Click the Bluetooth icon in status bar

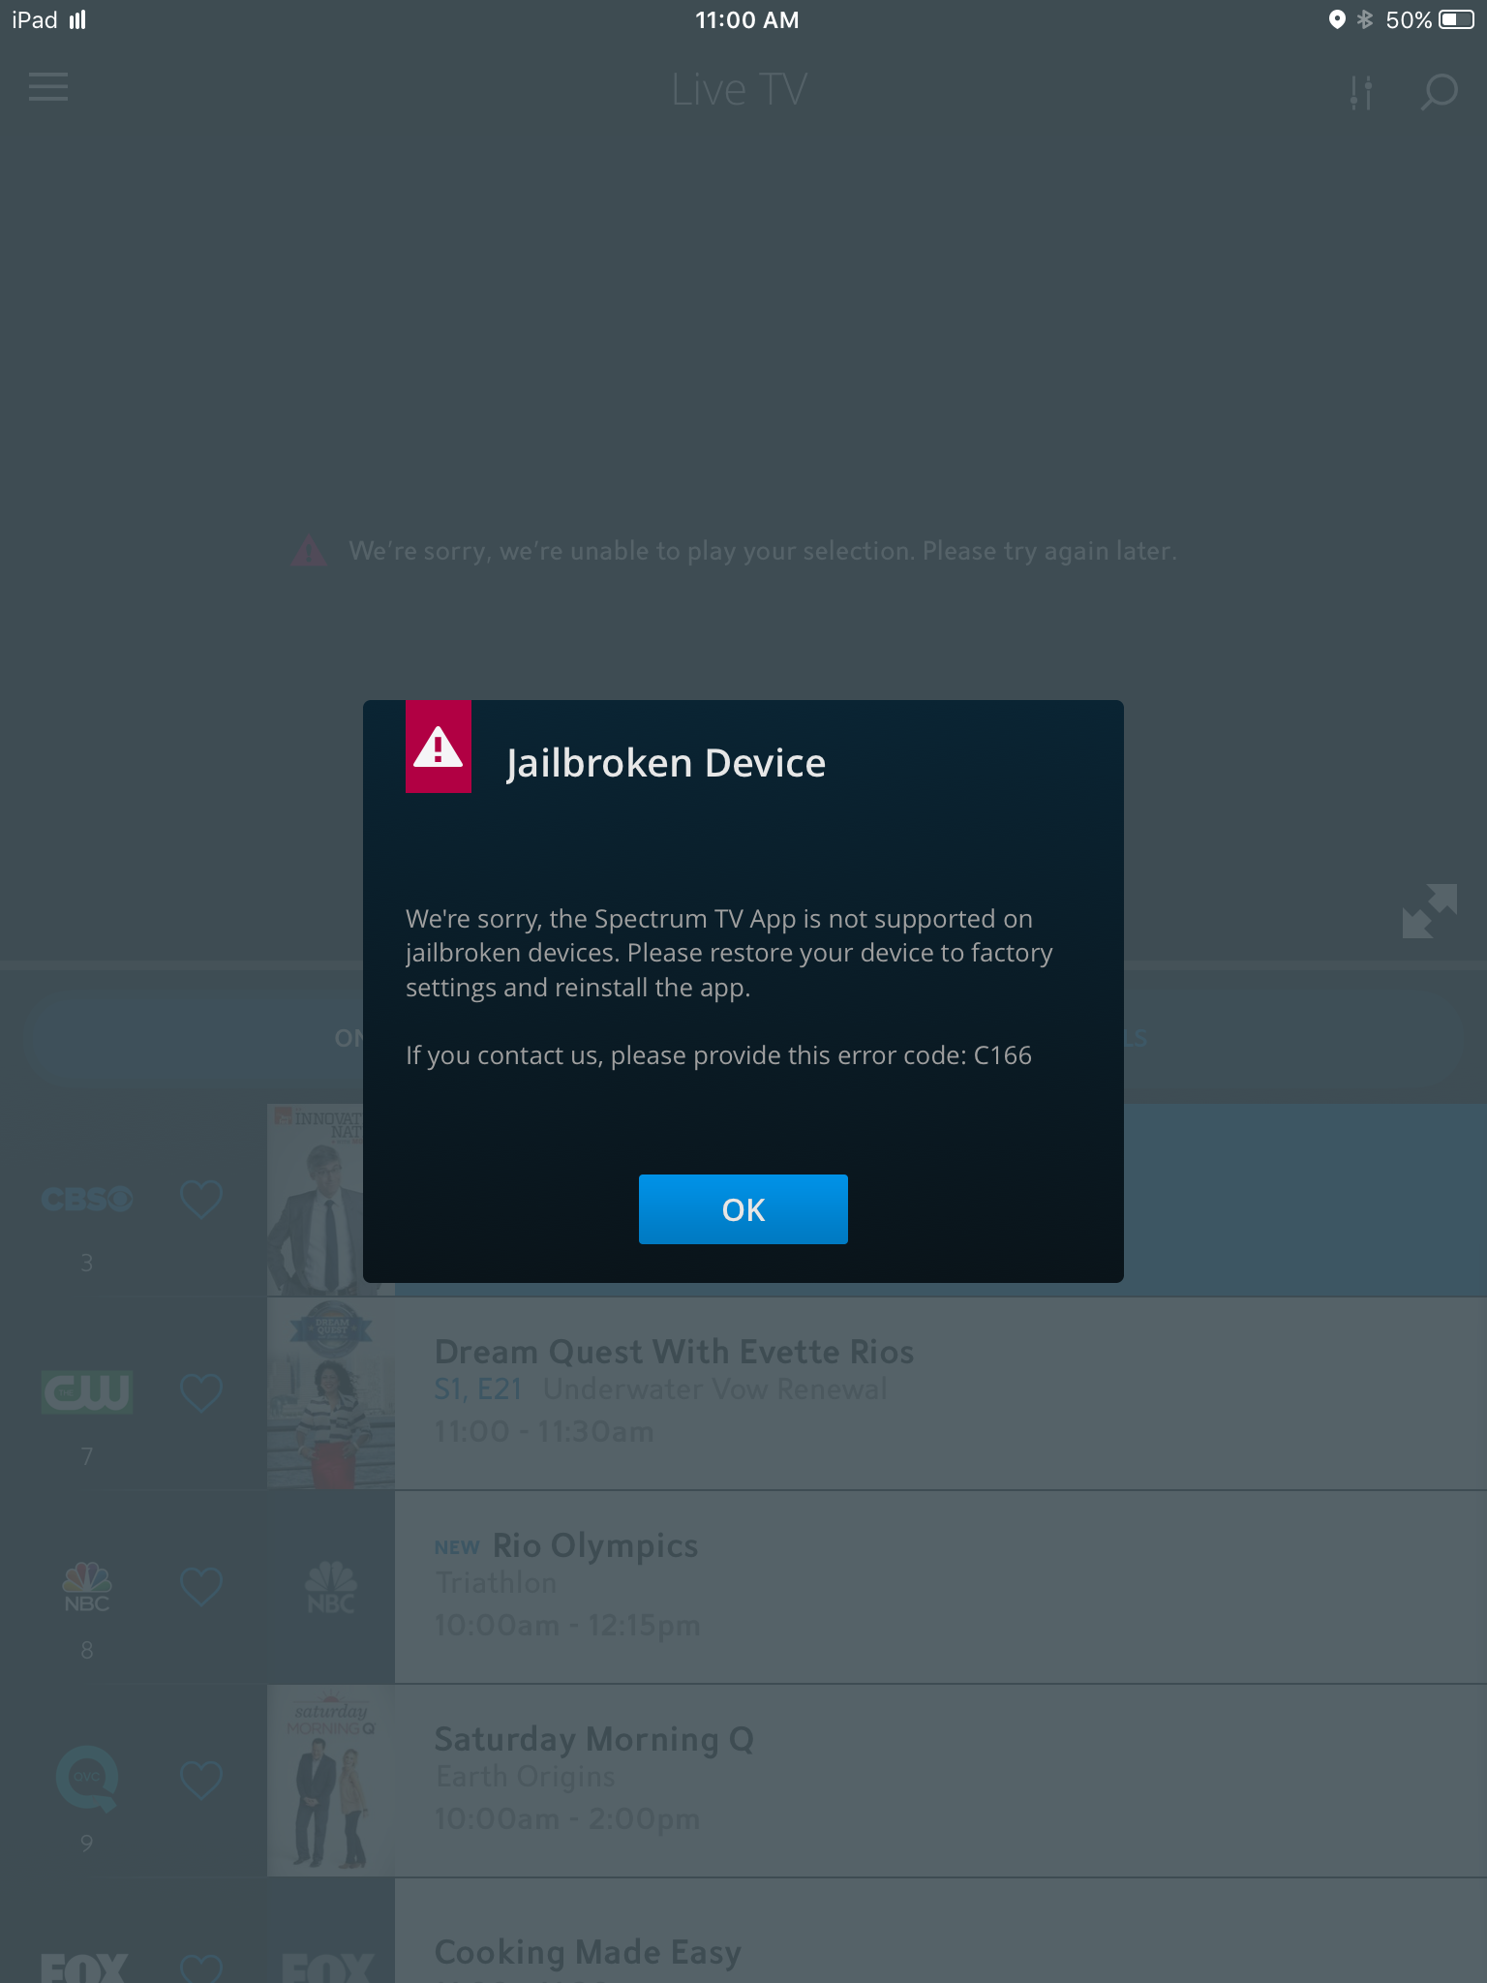(1365, 19)
